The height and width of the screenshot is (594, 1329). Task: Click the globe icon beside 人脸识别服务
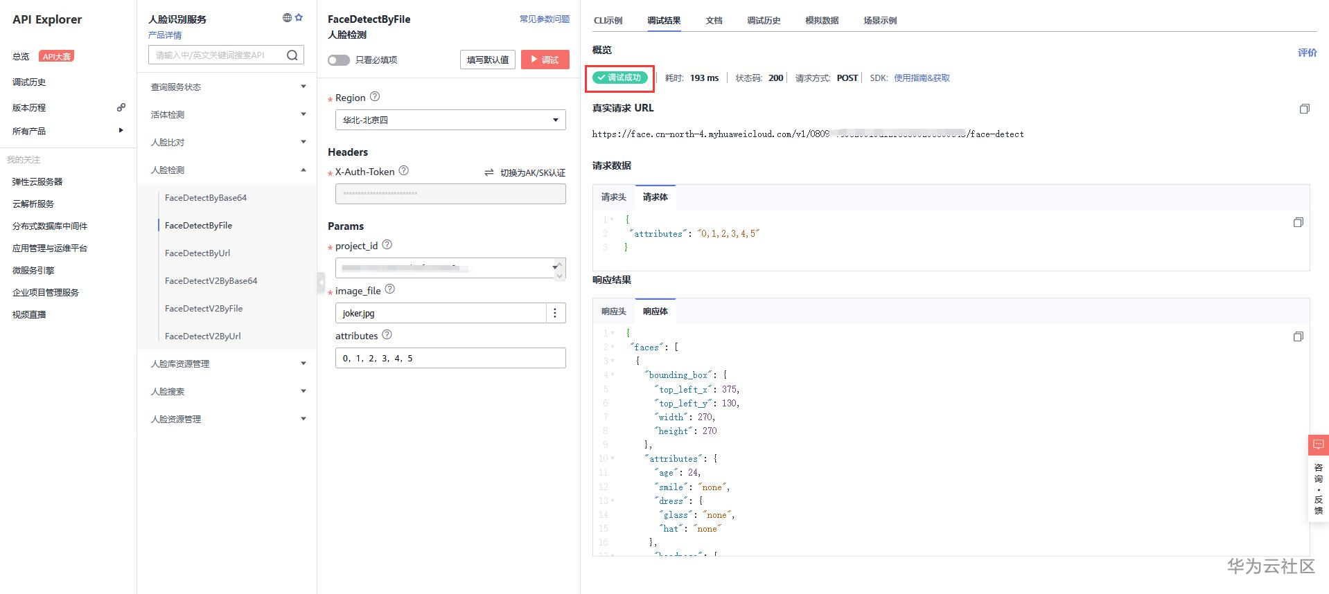click(x=287, y=18)
